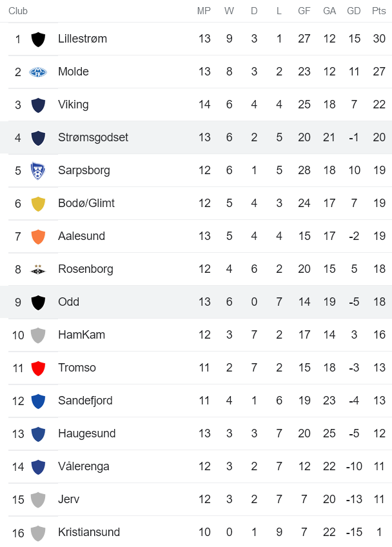Click the Sarpsborg club crest

(x=38, y=171)
